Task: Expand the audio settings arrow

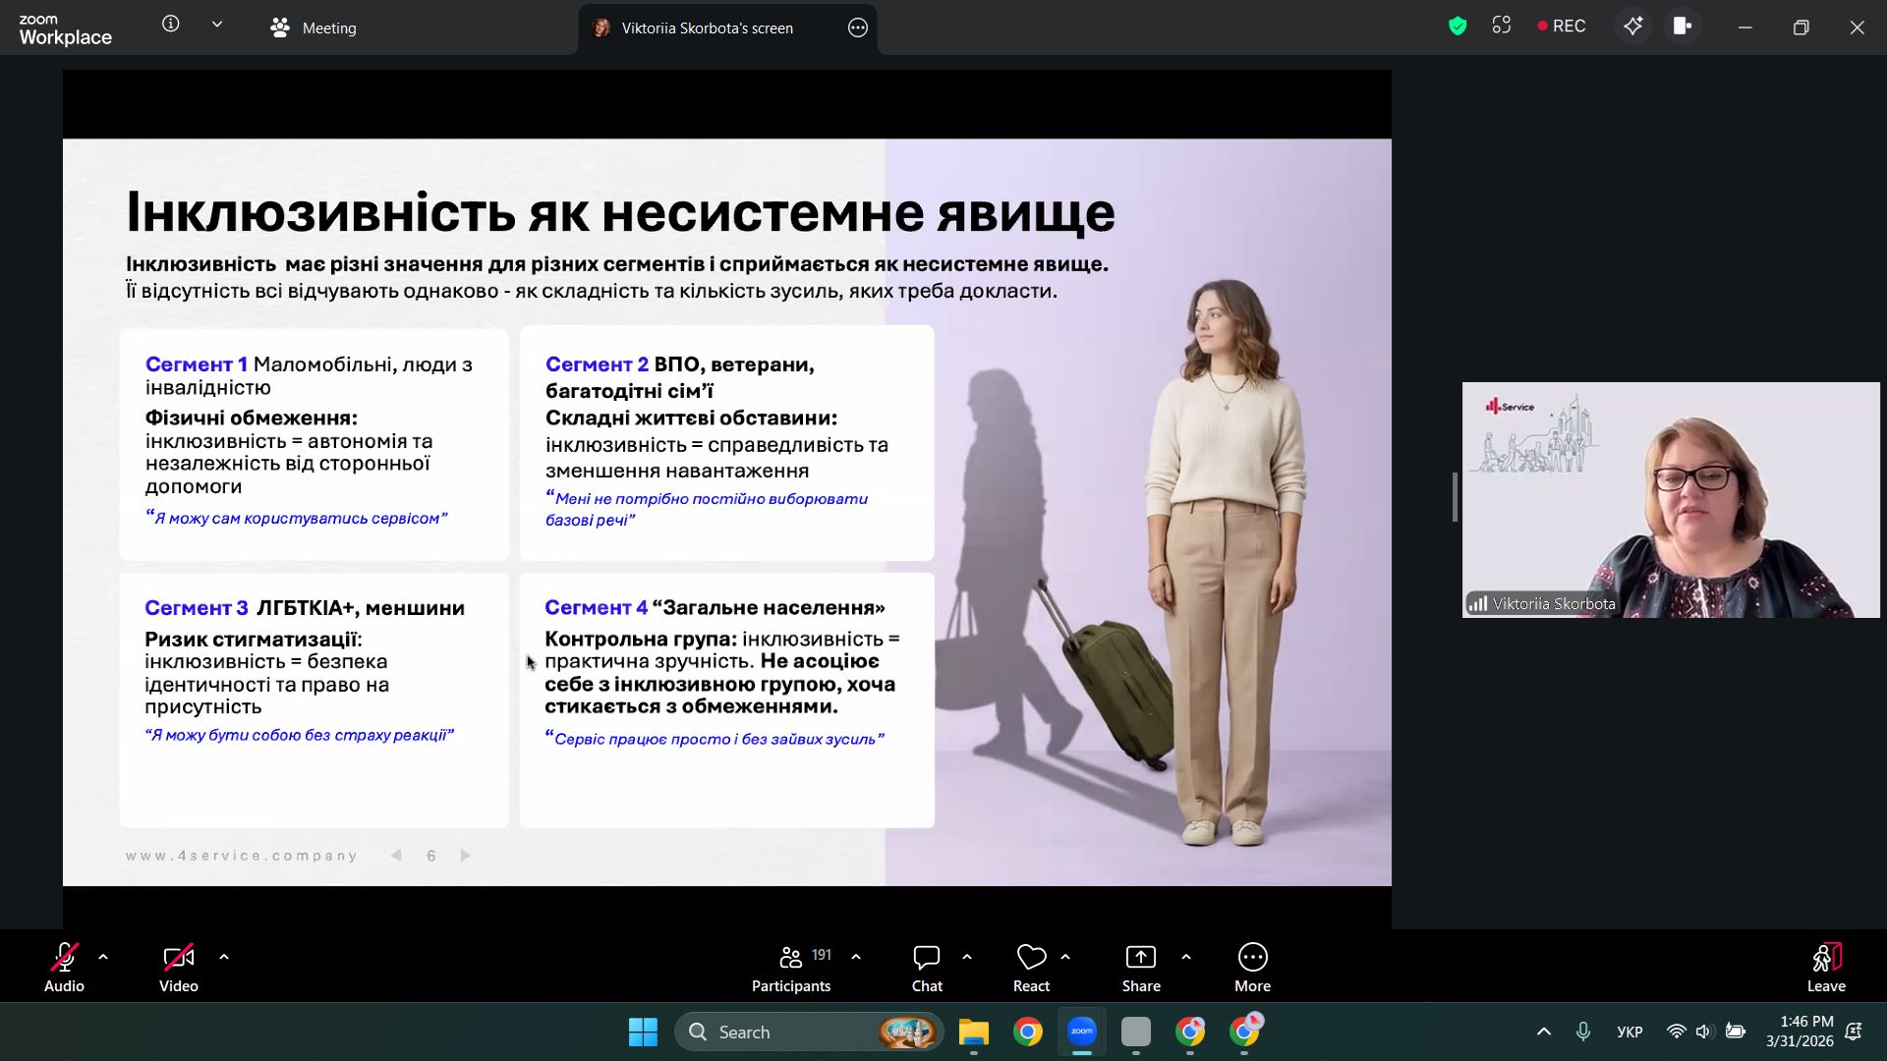Action: tap(103, 957)
